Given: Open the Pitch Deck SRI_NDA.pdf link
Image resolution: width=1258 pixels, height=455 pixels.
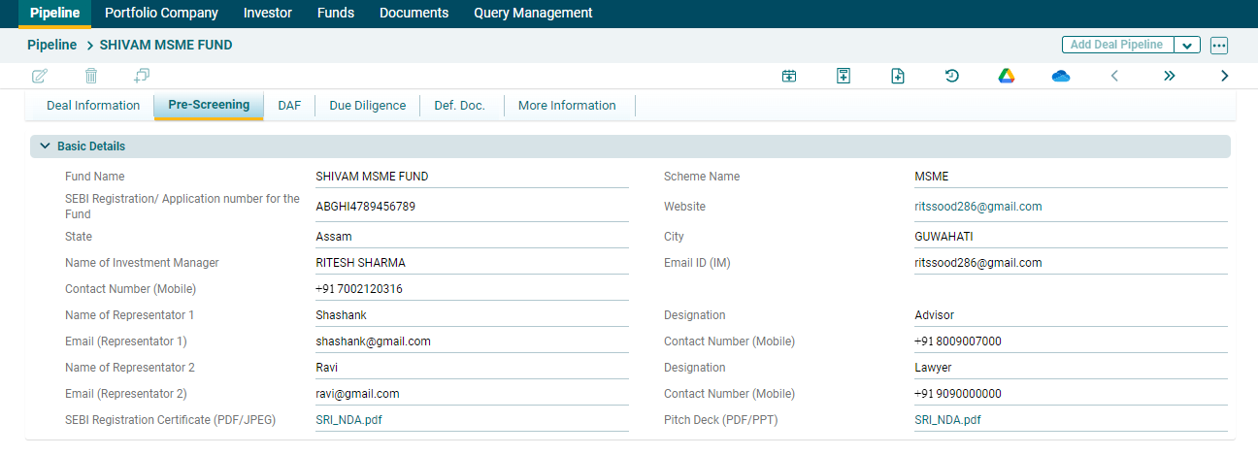Looking at the screenshot, I should 947,420.
